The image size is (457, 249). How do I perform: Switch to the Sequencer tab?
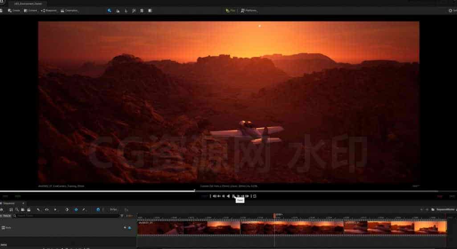pos(8,203)
